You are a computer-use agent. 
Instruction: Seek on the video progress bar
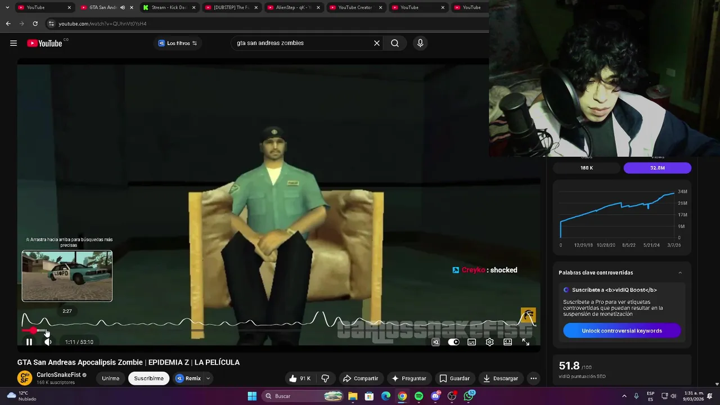pos(278,331)
